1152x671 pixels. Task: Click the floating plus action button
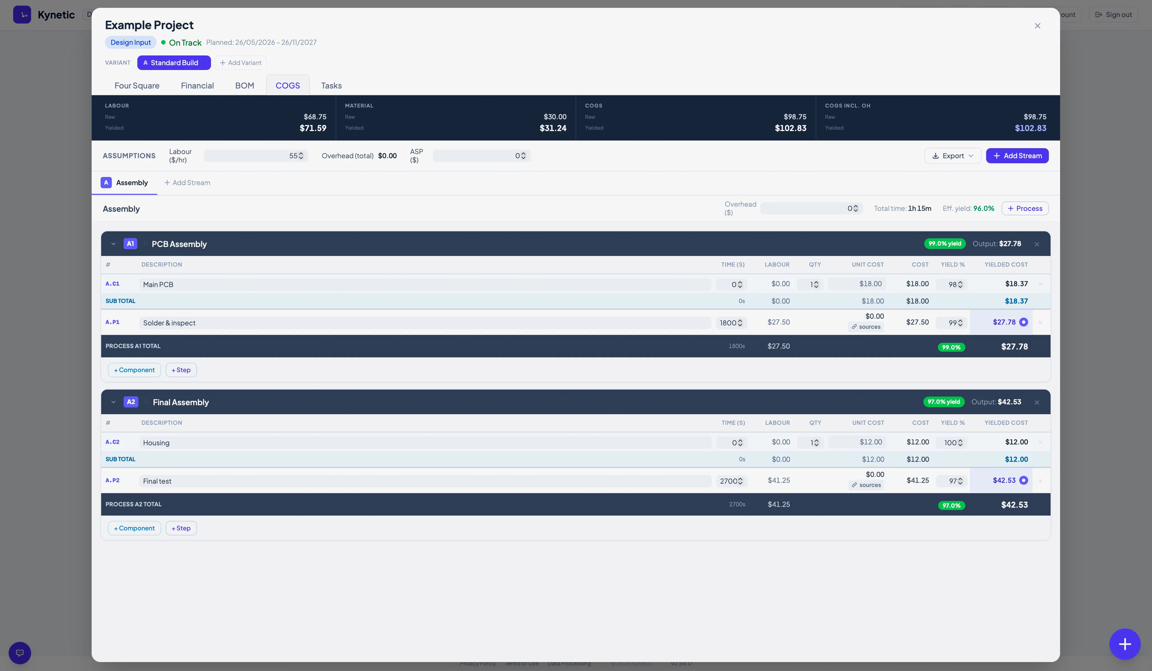point(1125,644)
